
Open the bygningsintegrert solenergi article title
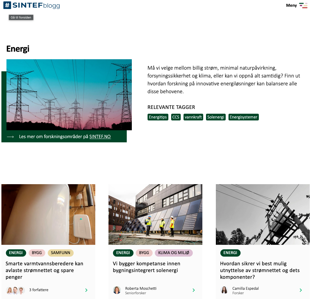pyautogui.click(x=146, y=267)
